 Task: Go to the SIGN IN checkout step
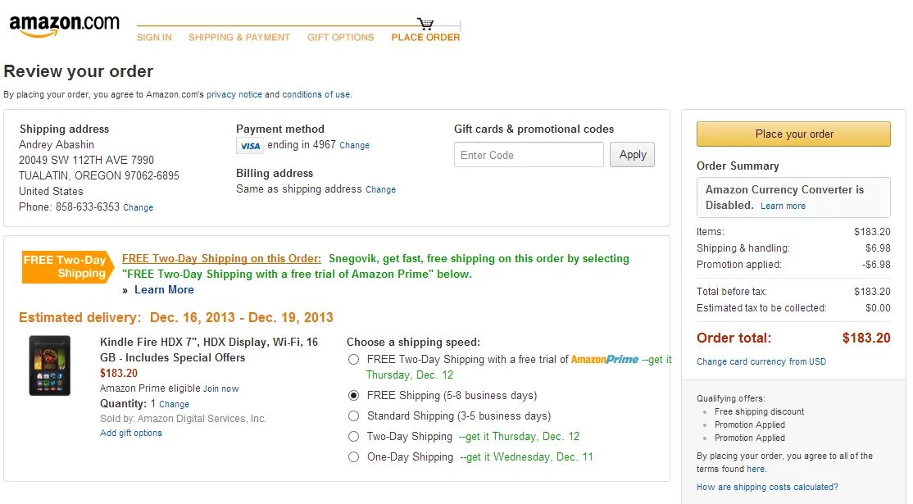(154, 38)
